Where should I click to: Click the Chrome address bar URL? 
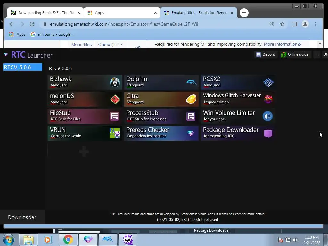click(x=124, y=24)
